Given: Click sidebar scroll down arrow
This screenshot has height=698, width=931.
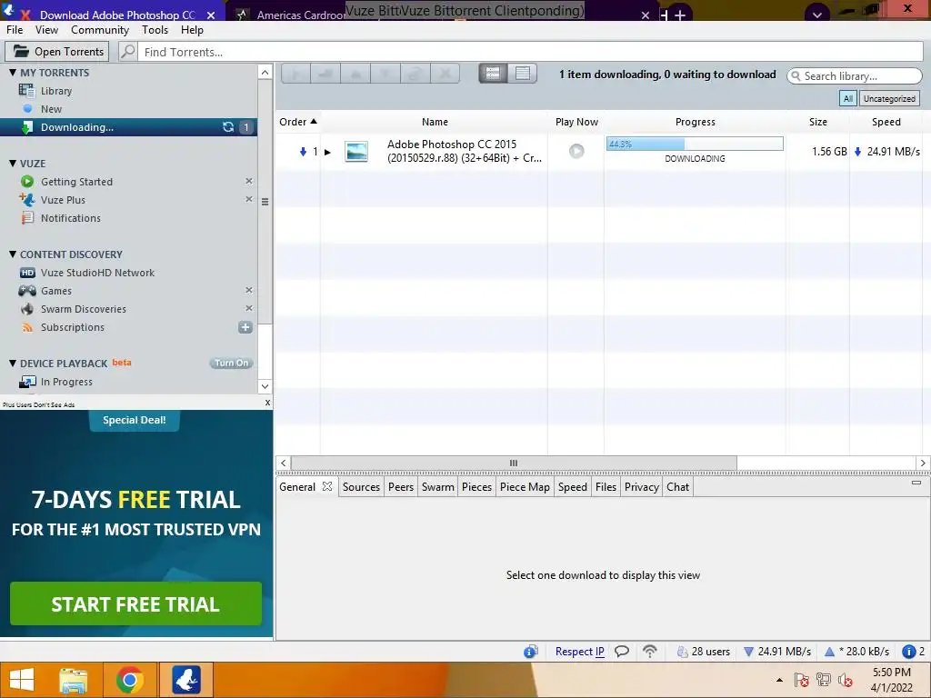Looking at the screenshot, I should click(265, 386).
